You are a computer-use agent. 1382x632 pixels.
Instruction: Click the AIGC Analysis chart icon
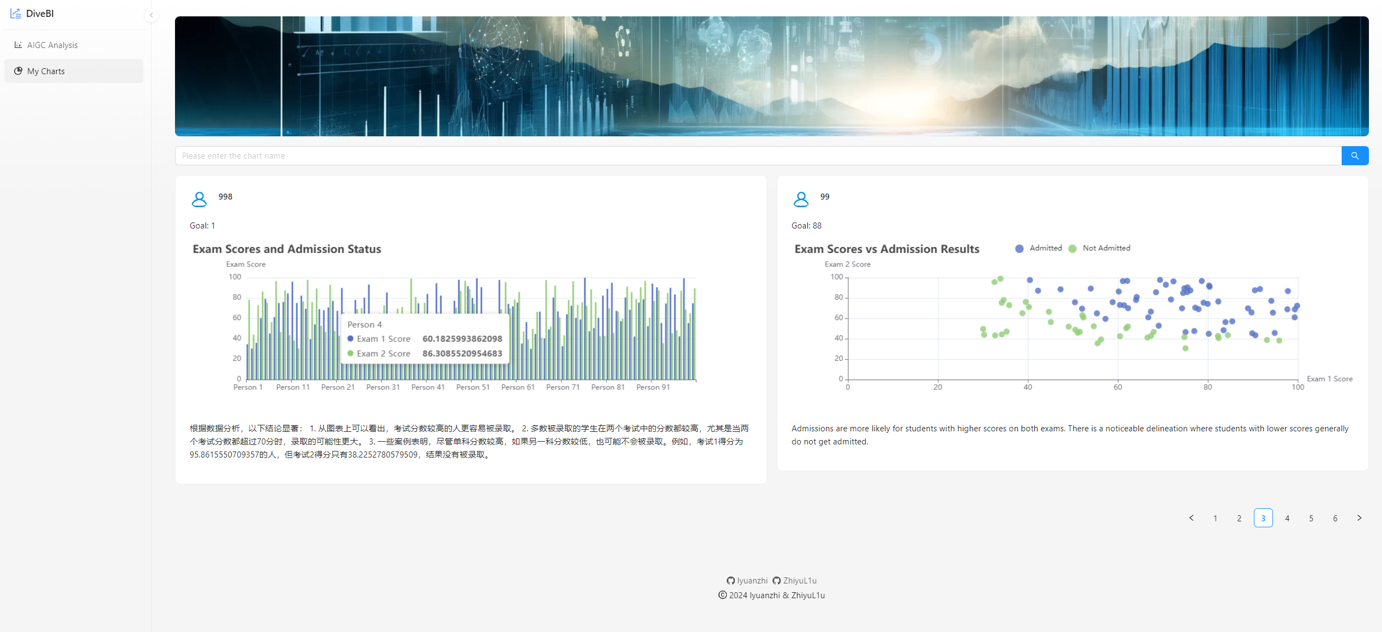click(x=18, y=45)
